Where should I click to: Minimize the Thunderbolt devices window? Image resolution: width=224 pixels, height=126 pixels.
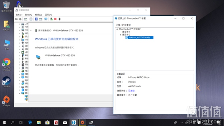[175, 18]
